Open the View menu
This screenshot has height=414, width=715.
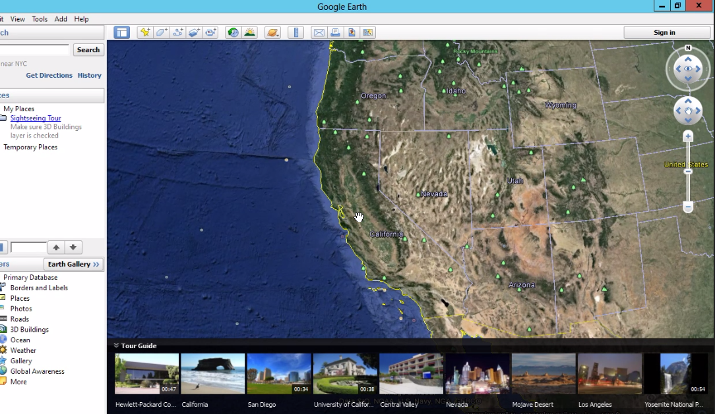tap(17, 18)
